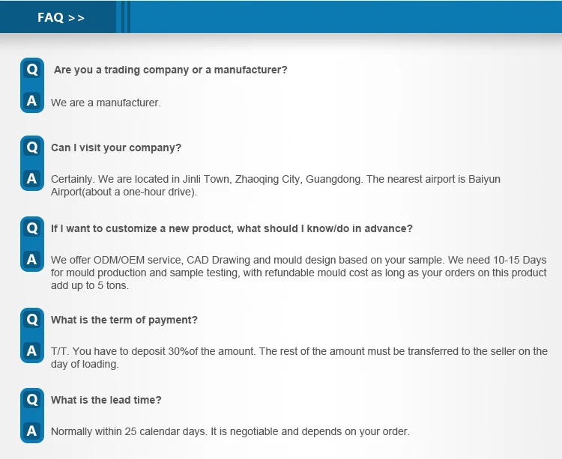Click the A icon next to the T/T deposit answer
Screen dimensions: 562x459
[31, 350]
